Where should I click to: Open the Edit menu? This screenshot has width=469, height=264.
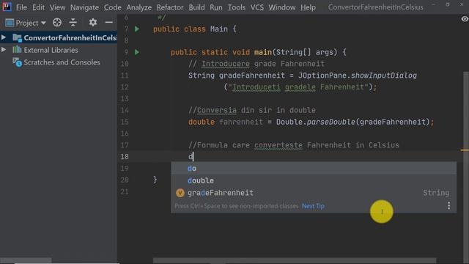(38, 7)
